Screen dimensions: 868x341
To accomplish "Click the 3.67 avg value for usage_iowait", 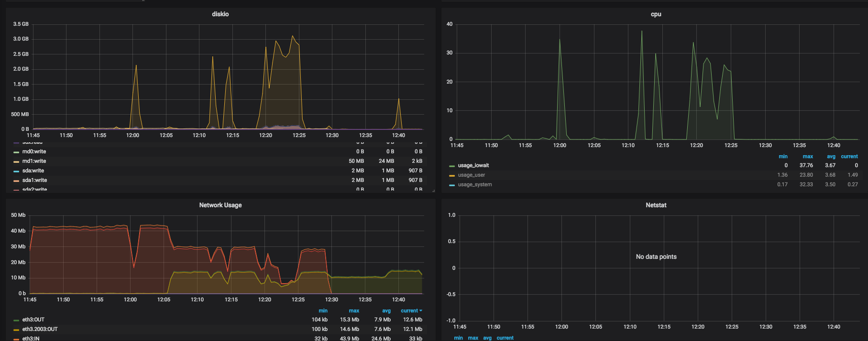I will point(830,166).
